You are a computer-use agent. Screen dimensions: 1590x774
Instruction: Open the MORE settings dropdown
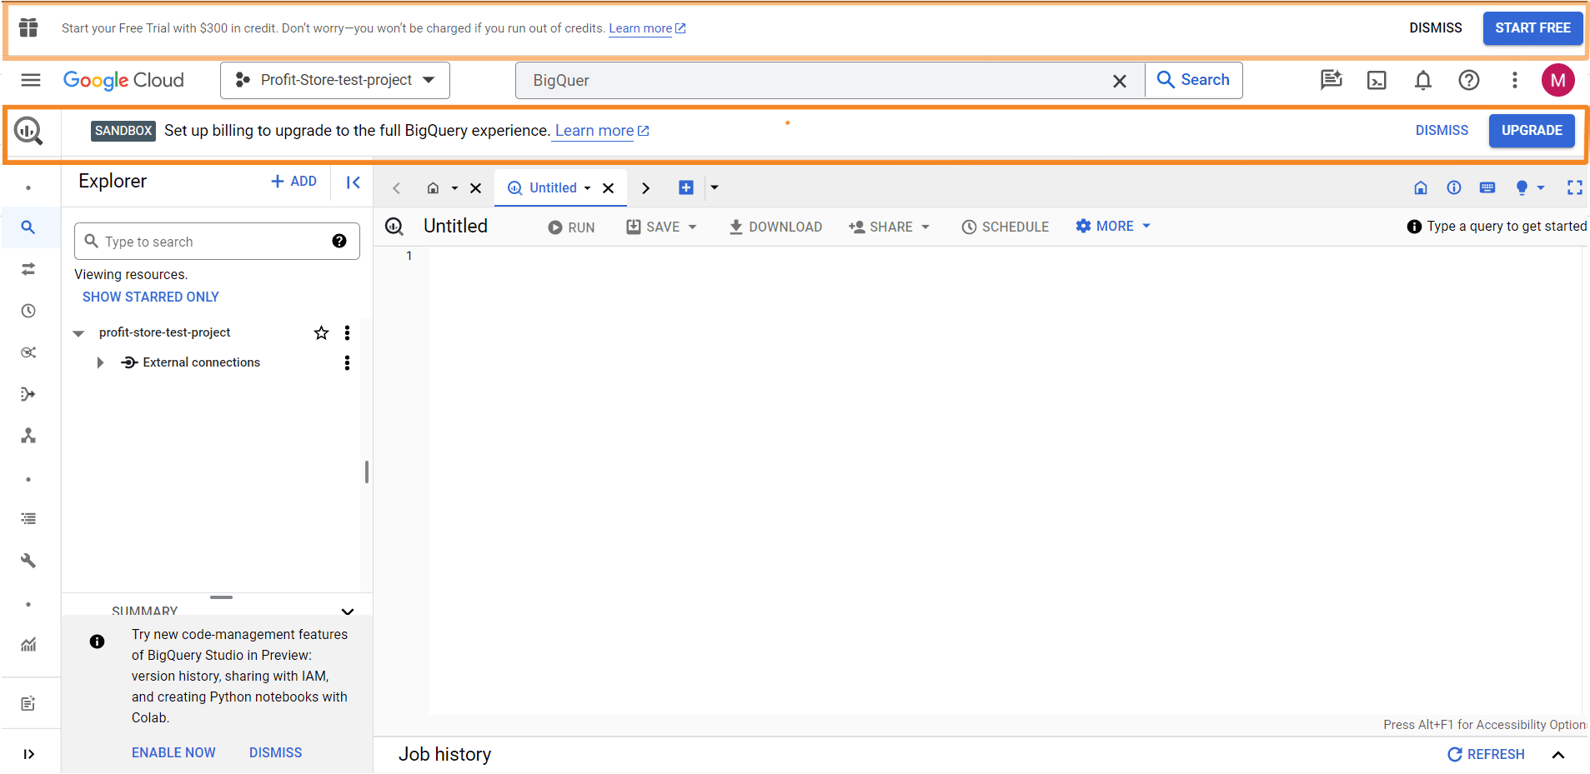1113,226
